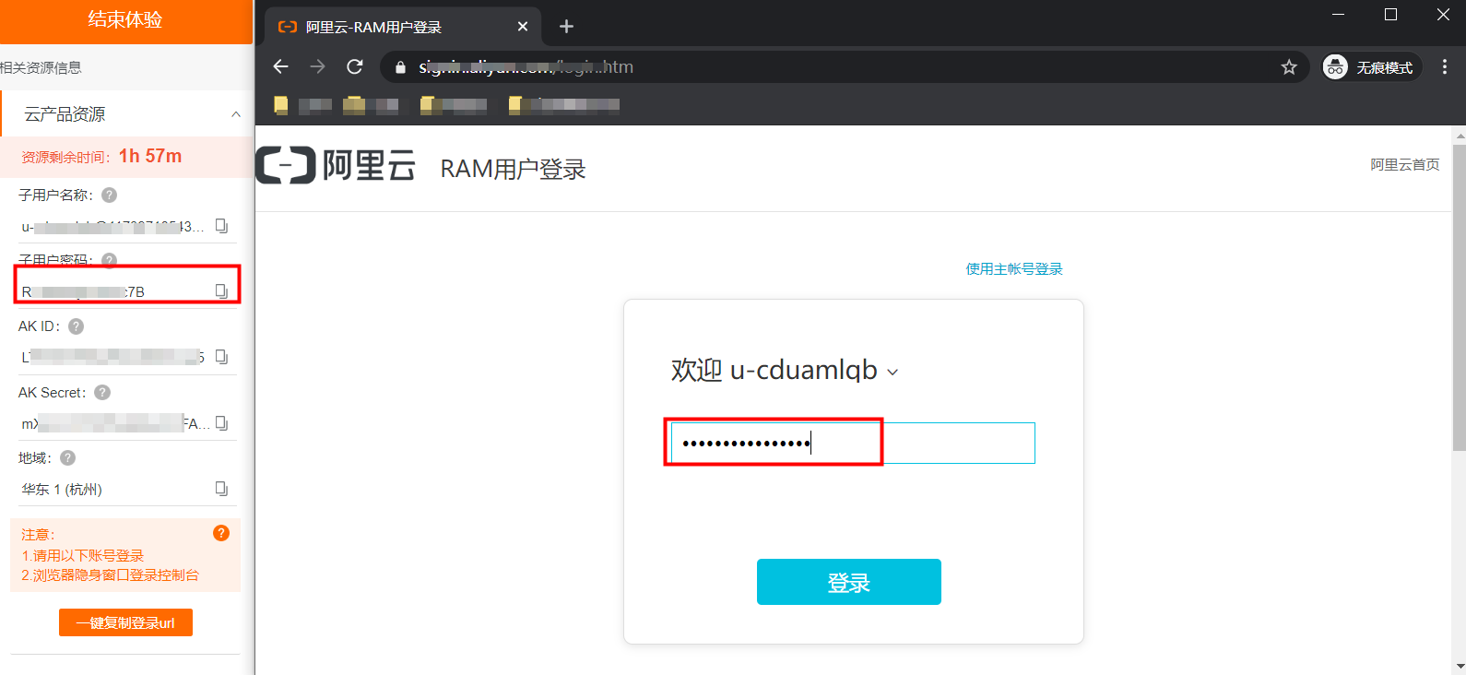
Task: Reload the login page
Action: (355, 66)
